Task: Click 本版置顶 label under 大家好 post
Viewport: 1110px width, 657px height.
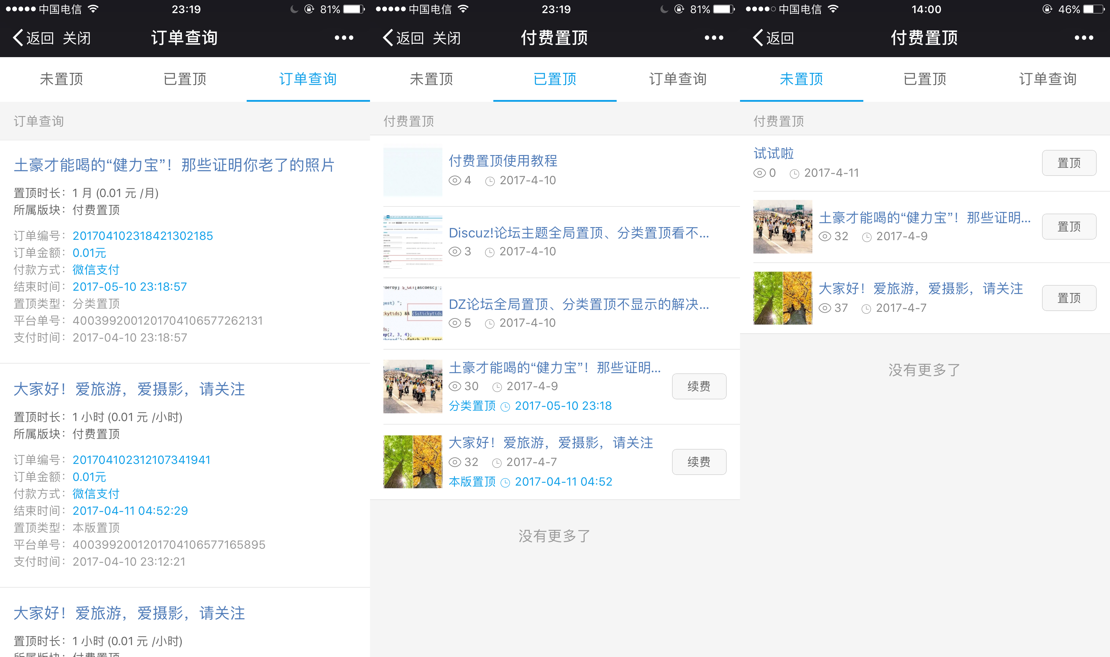Action: click(x=472, y=482)
